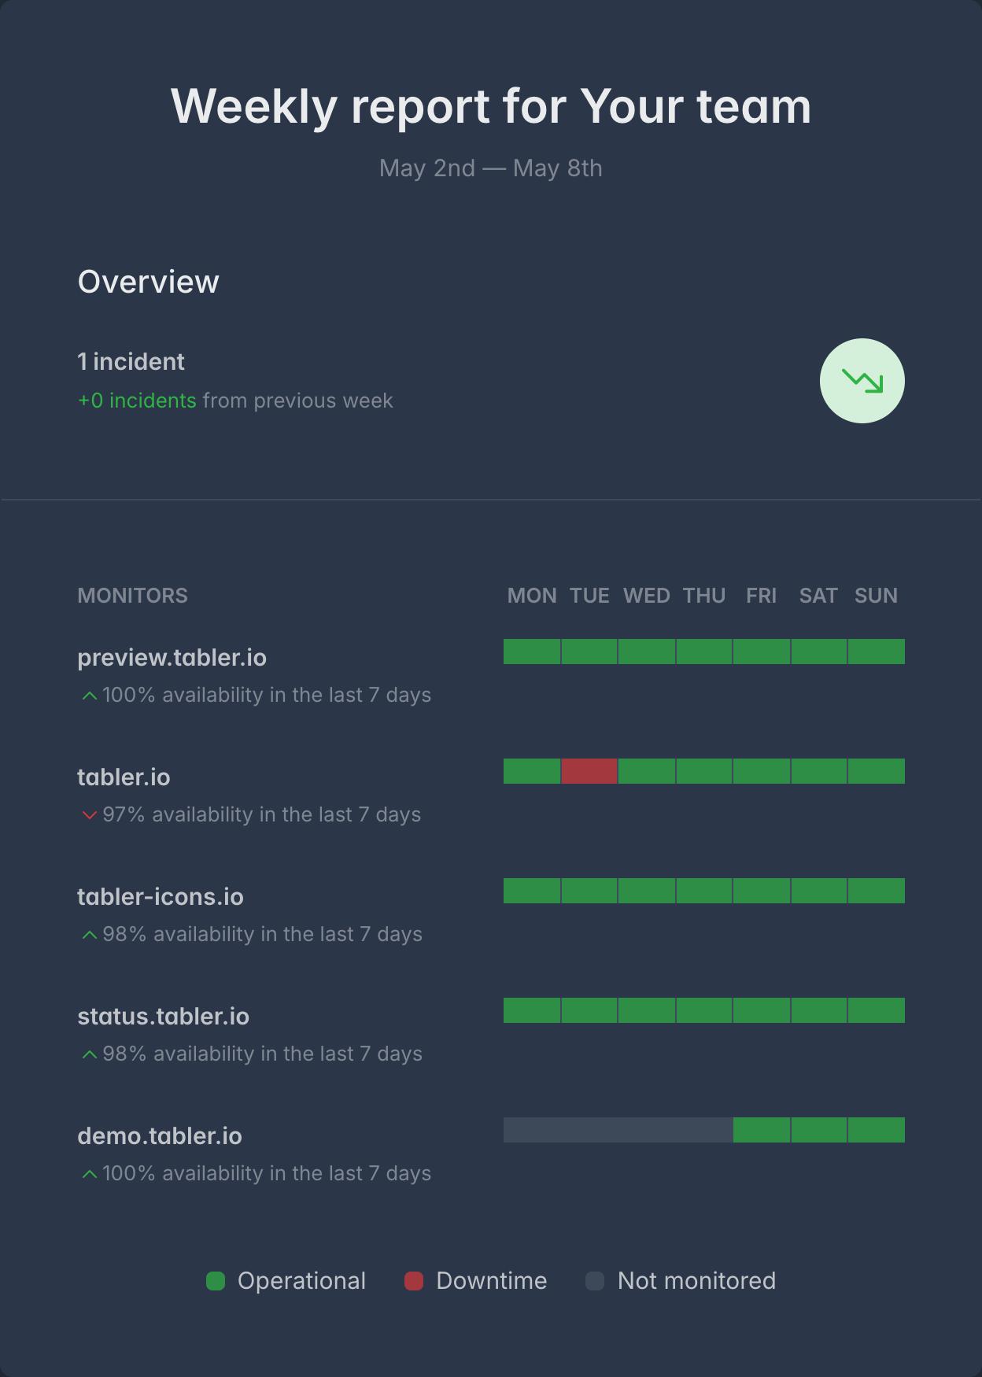Screen dimensions: 982x1377
Task: Click the red down chevron under tabler.io
Action: click(90, 815)
